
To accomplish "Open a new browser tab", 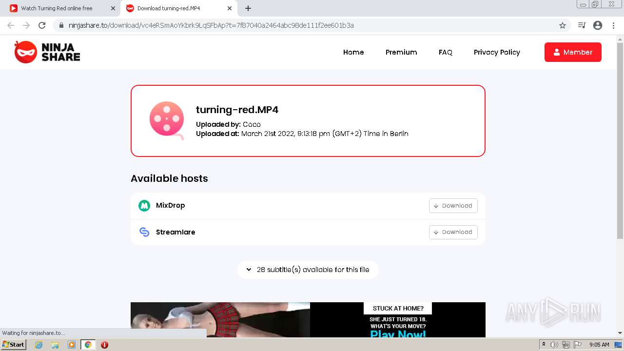I will (x=248, y=8).
